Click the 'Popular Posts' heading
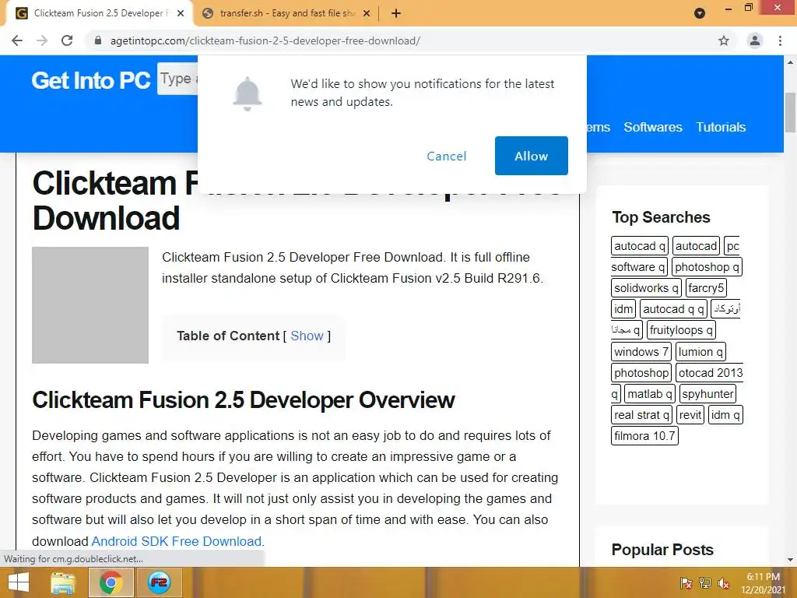Viewport: 797px width, 598px height. [662, 550]
